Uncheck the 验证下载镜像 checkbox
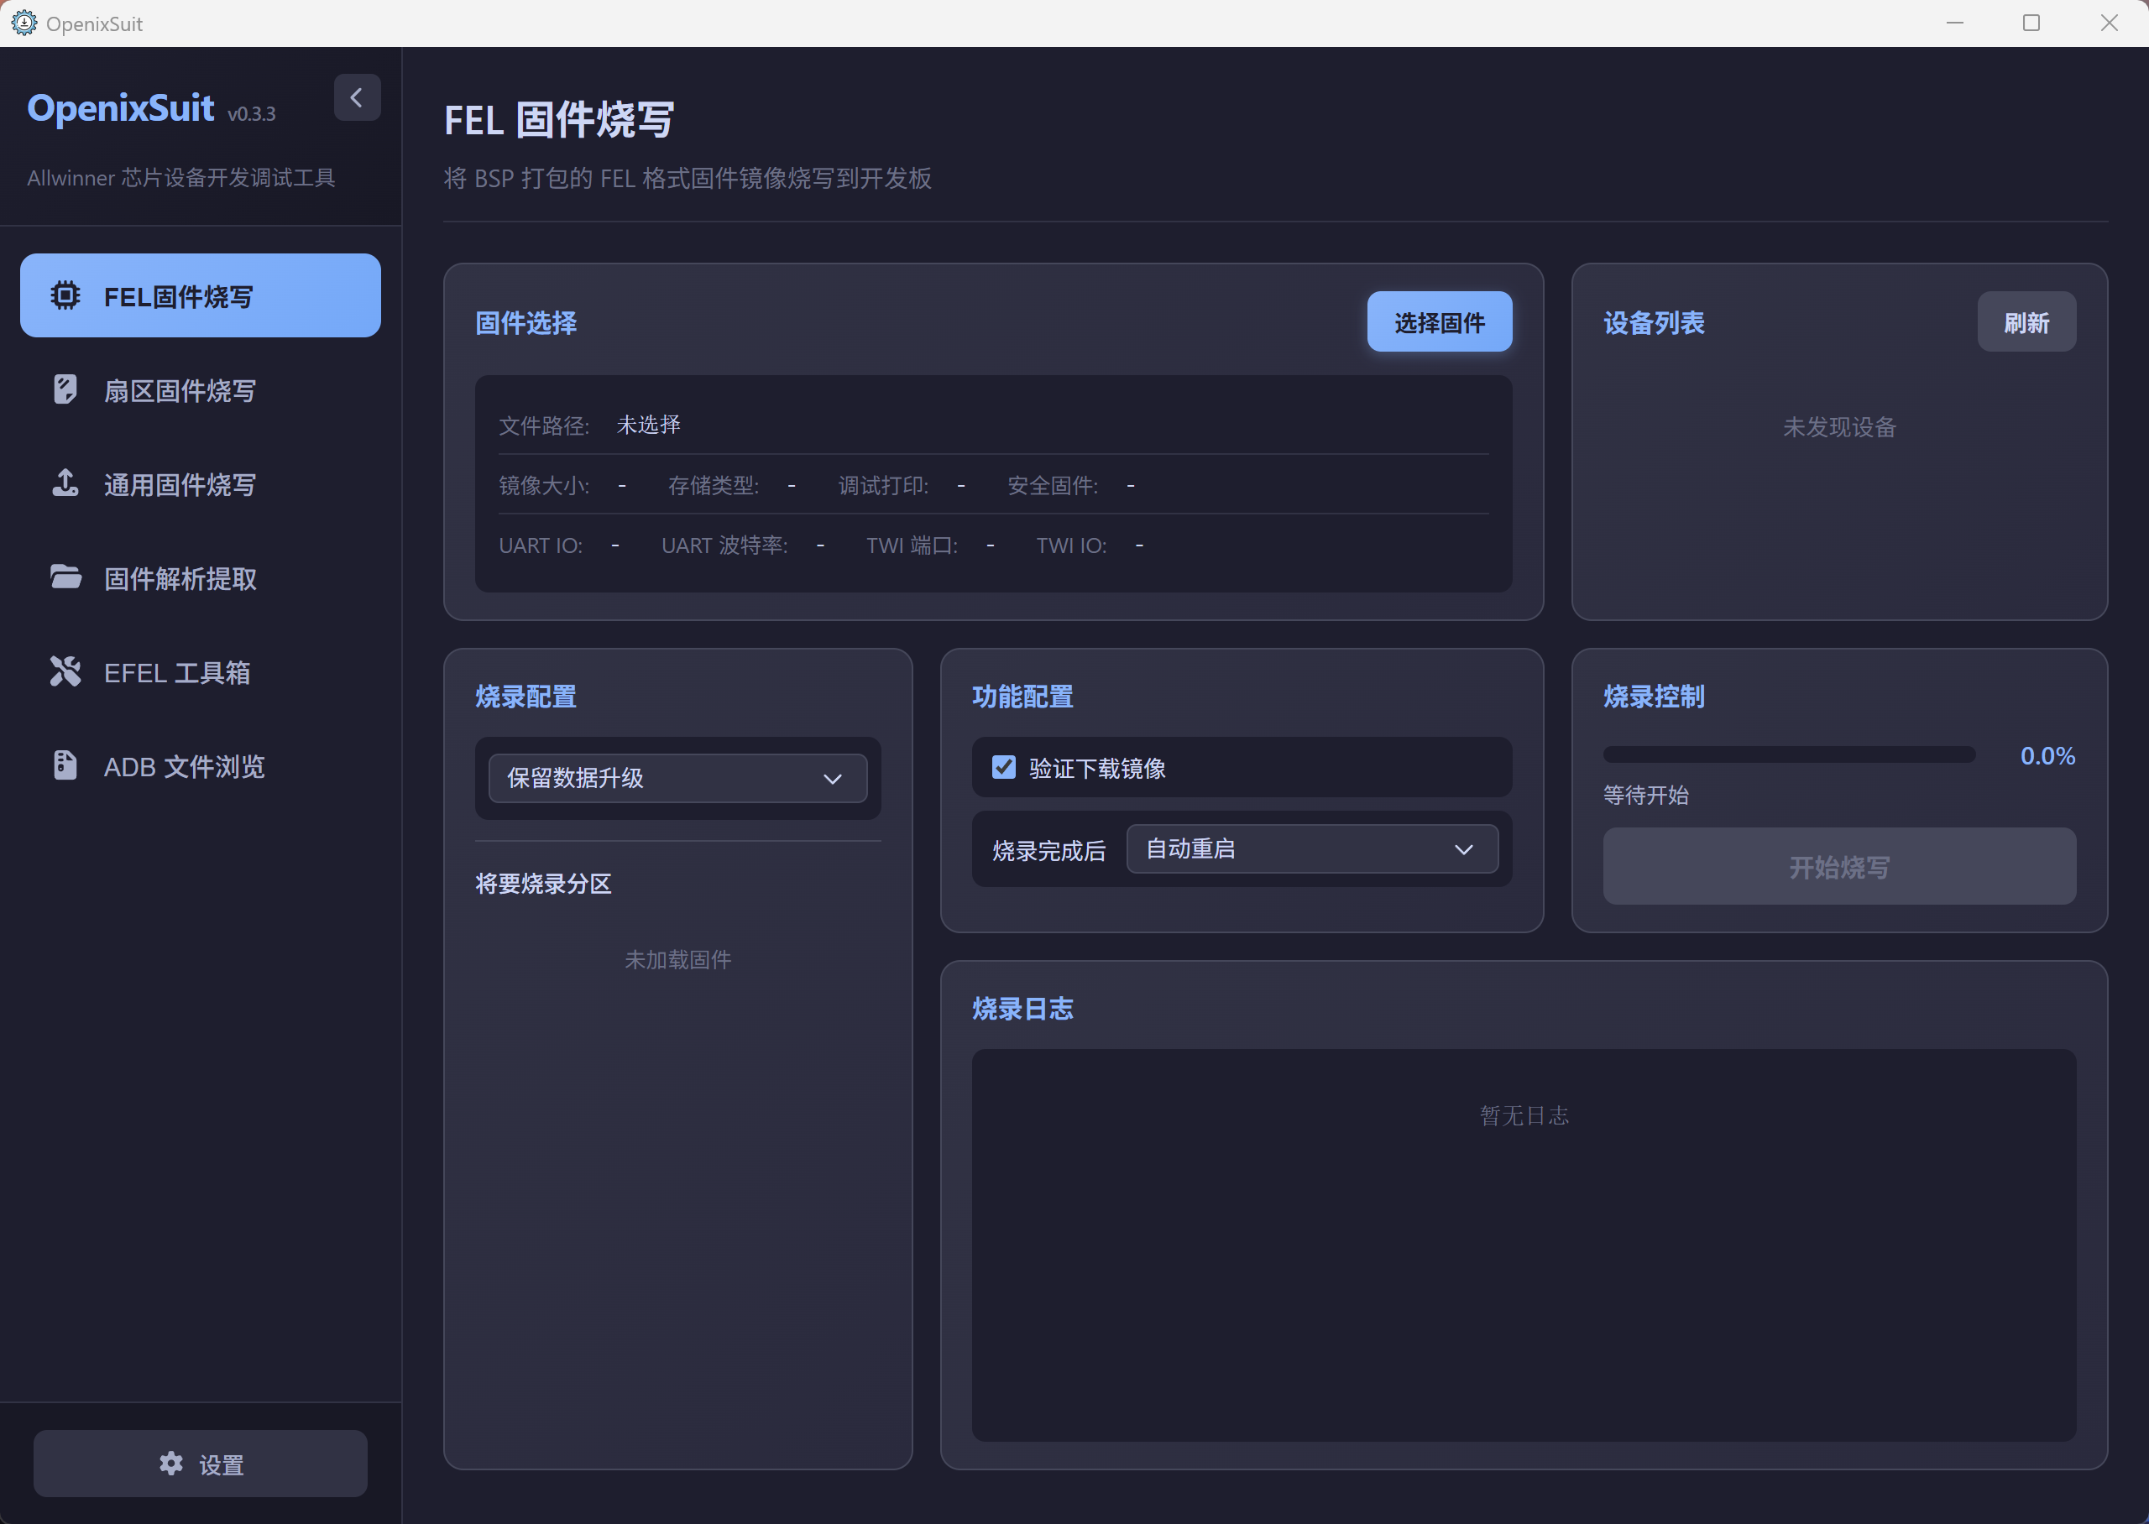 pos(1003,768)
